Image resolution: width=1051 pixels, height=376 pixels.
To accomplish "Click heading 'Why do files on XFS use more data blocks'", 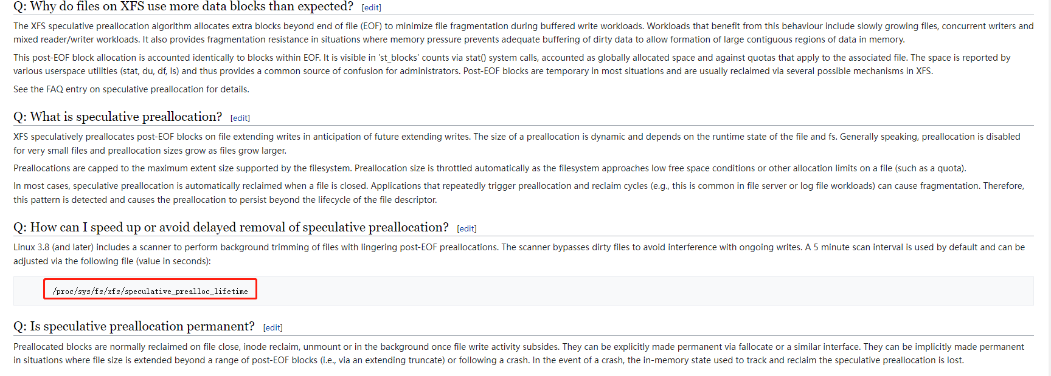I will (183, 7).
